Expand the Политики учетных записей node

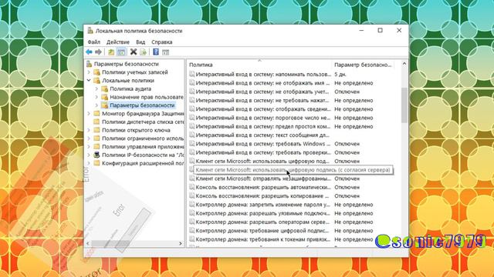89,72
